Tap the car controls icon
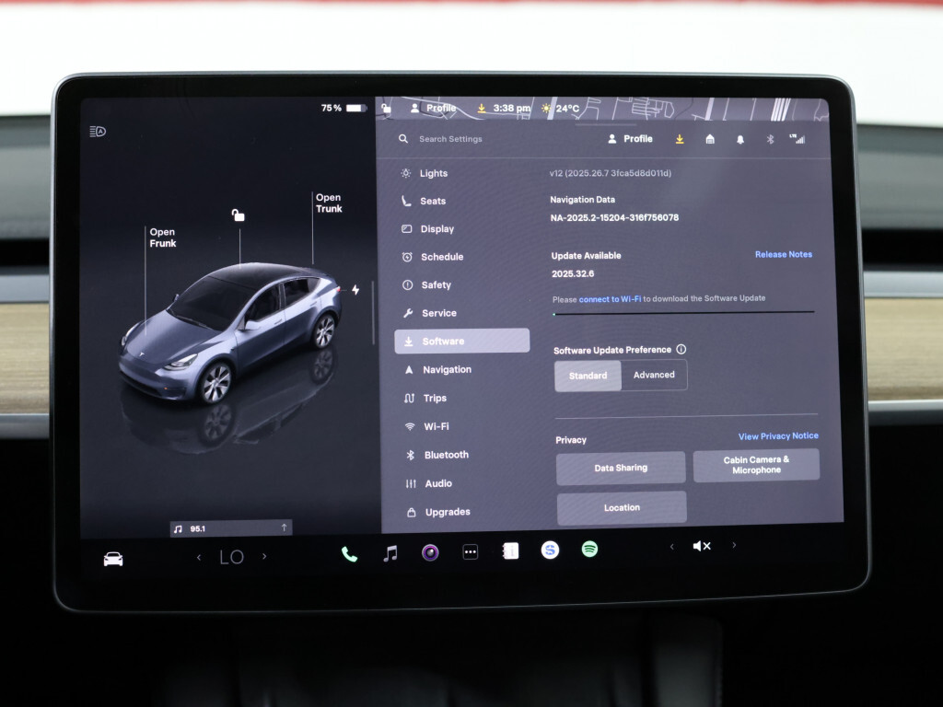This screenshot has height=707, width=943. [x=113, y=559]
